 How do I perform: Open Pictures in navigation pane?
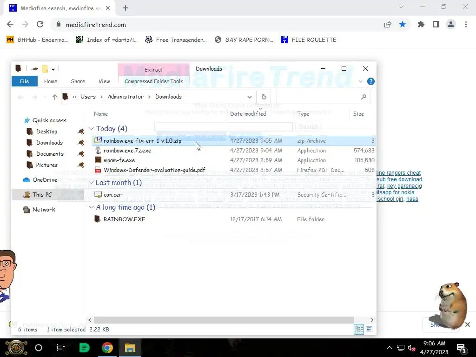pyautogui.click(x=47, y=165)
